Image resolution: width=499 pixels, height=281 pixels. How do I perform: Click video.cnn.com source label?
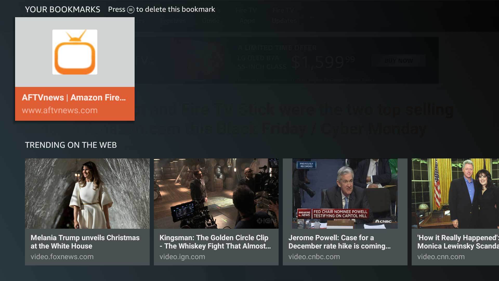[x=441, y=257]
